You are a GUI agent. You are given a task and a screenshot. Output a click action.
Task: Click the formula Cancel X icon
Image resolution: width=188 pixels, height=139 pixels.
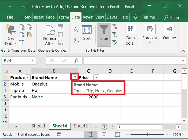tap(52, 60)
